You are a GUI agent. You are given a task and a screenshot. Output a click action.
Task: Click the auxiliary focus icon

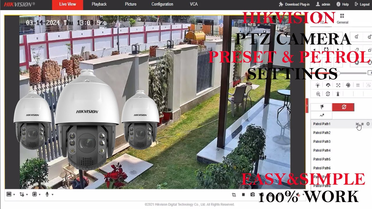coord(338,85)
